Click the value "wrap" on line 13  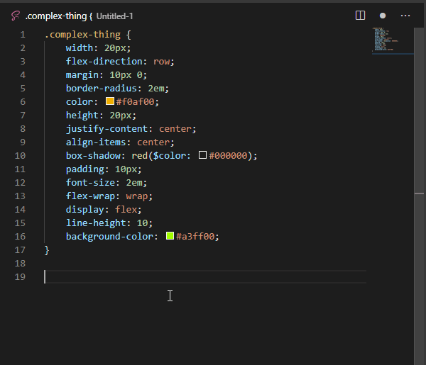137,196
